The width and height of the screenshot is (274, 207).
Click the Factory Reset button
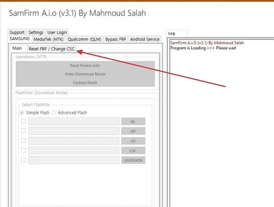(x=84, y=83)
